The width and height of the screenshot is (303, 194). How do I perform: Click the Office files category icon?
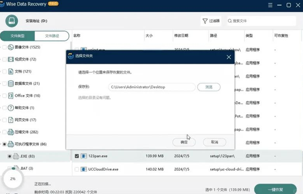(10, 96)
